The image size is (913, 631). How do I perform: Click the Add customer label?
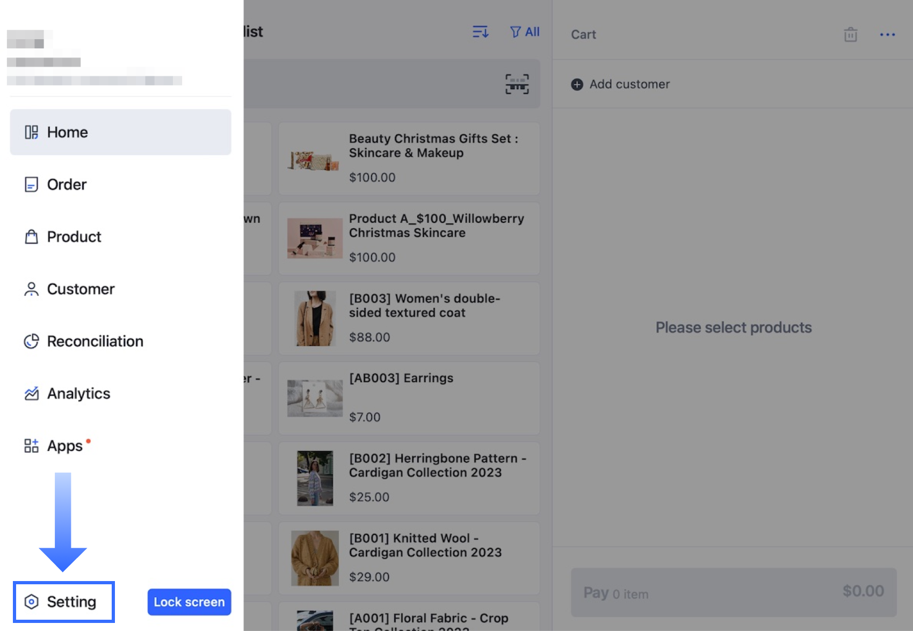(x=629, y=84)
